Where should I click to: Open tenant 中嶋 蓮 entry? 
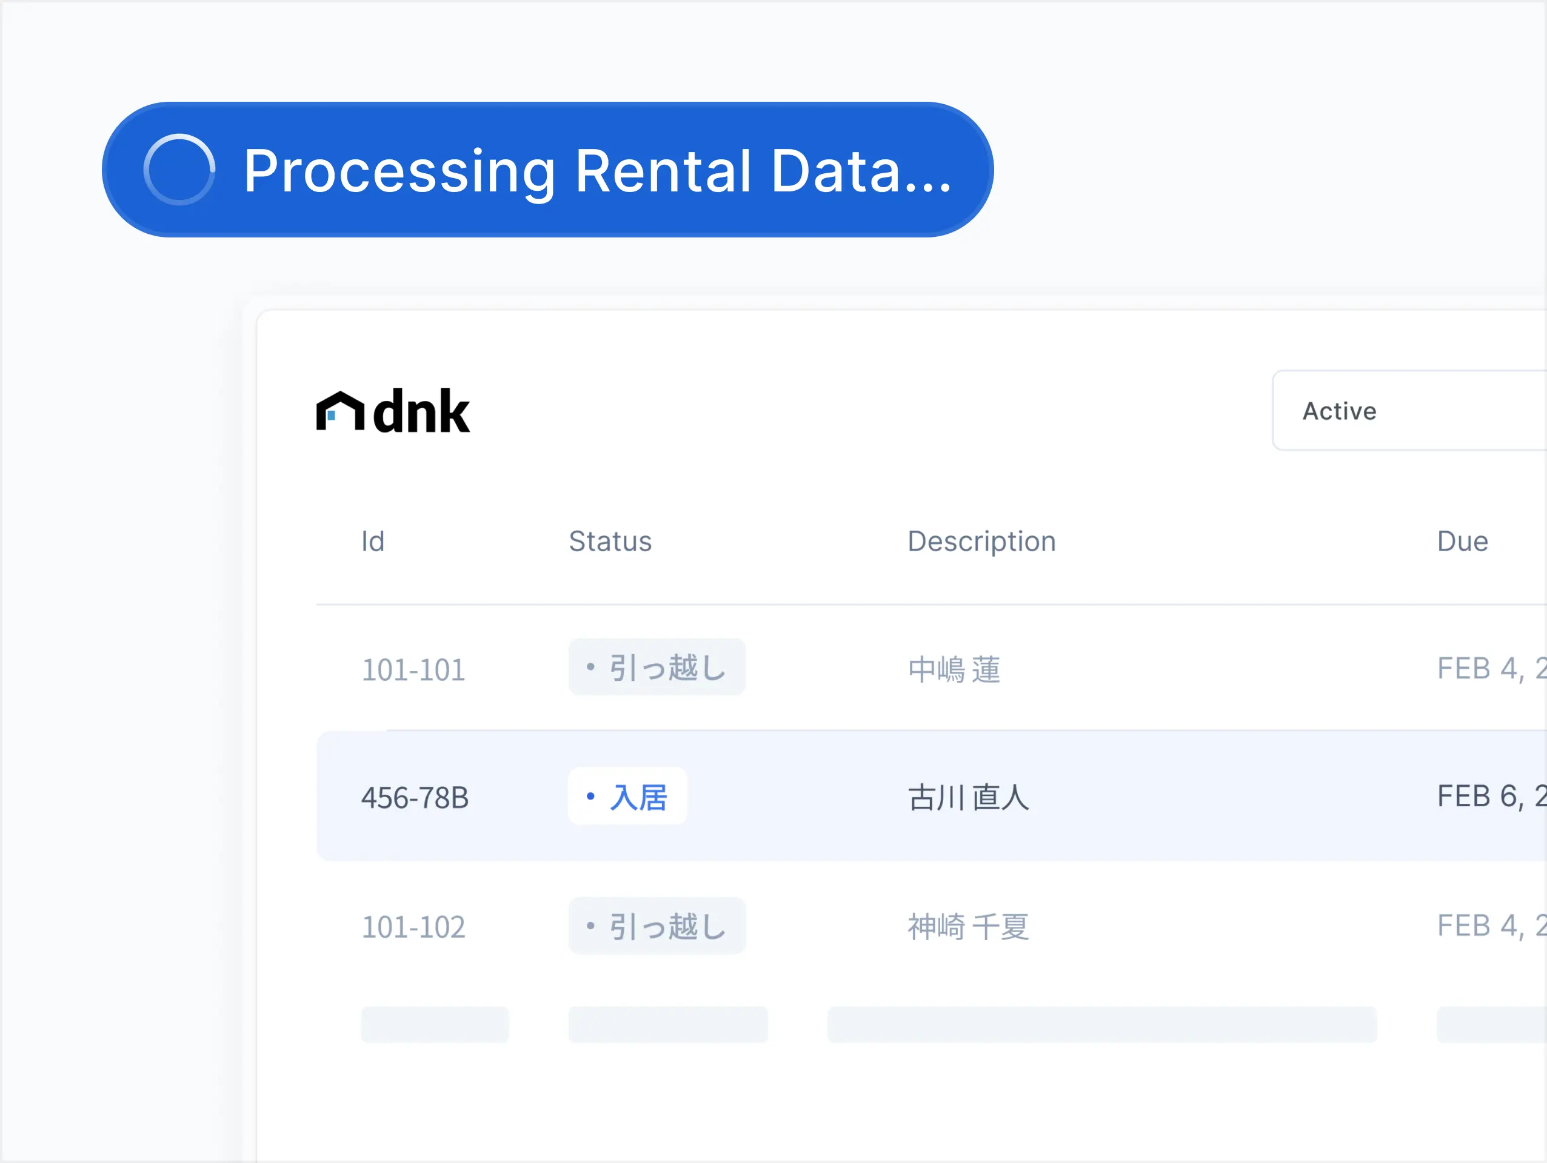(954, 669)
